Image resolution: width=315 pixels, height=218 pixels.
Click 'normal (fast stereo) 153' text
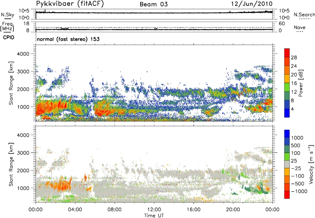[x=68, y=39]
